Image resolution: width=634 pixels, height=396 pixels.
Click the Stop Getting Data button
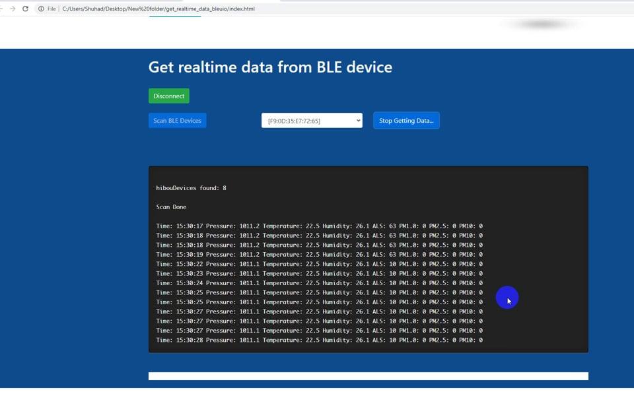(406, 120)
